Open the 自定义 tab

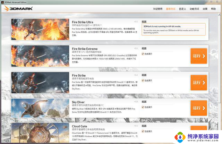pyautogui.click(x=182, y=9)
